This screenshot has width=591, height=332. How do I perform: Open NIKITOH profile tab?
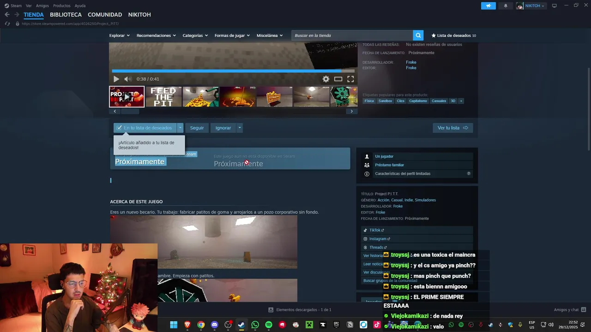(139, 15)
